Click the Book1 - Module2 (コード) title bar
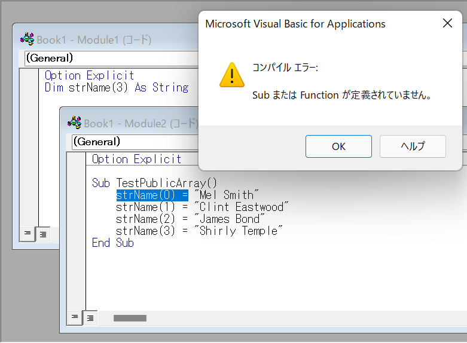 [x=130, y=123]
